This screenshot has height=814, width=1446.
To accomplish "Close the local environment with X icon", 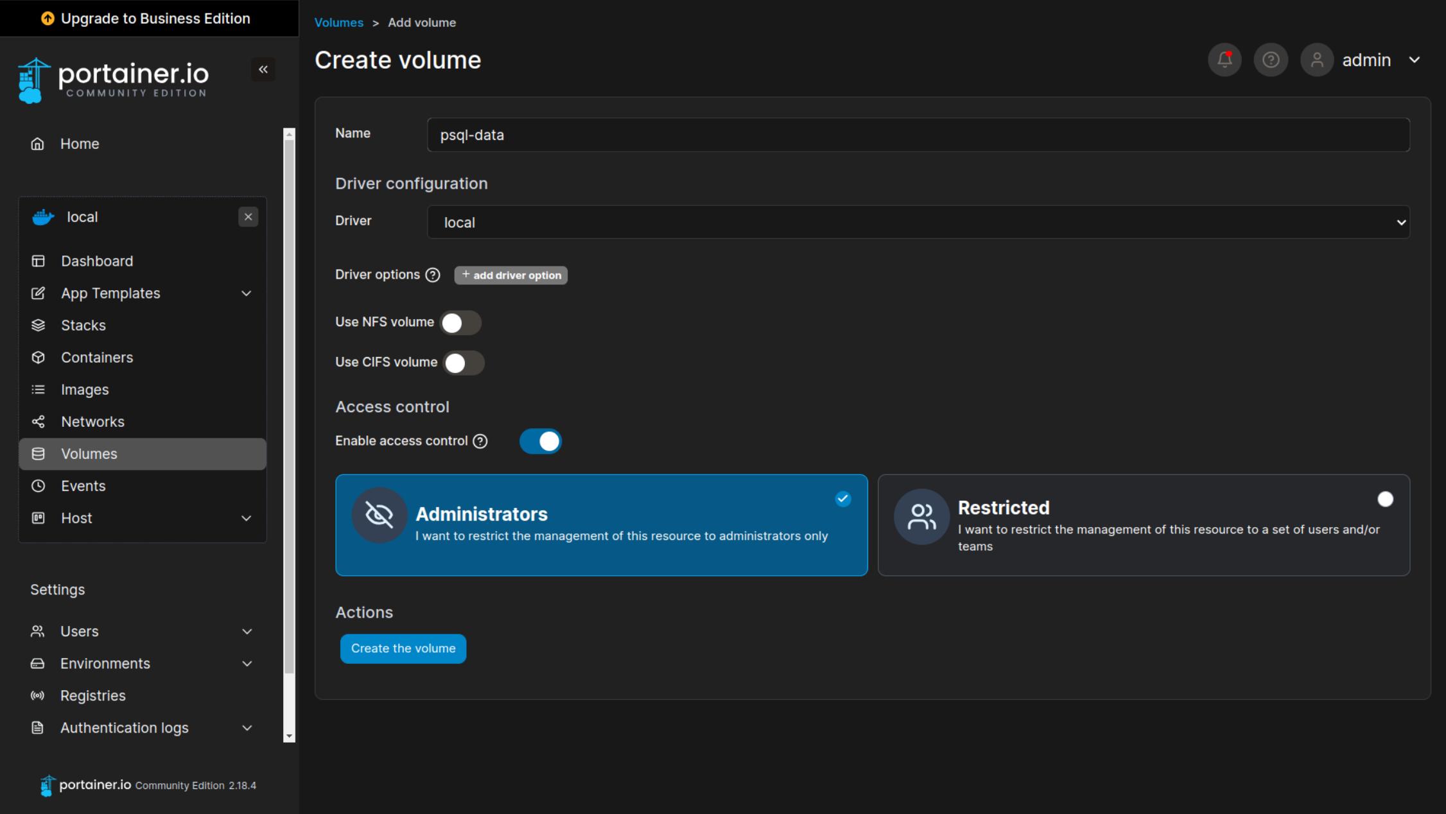I will point(248,217).
